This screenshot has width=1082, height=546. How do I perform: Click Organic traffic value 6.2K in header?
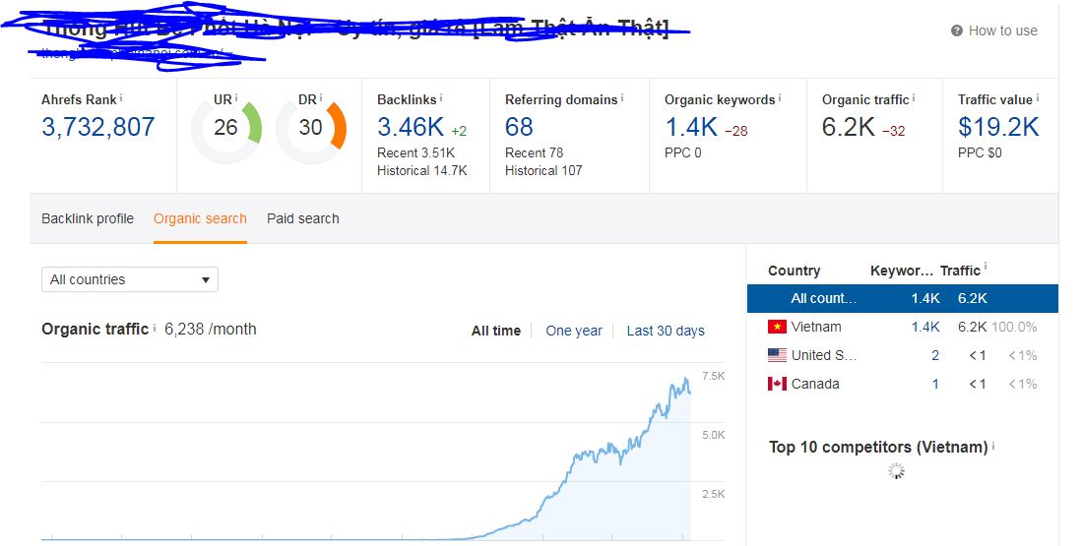(x=848, y=127)
